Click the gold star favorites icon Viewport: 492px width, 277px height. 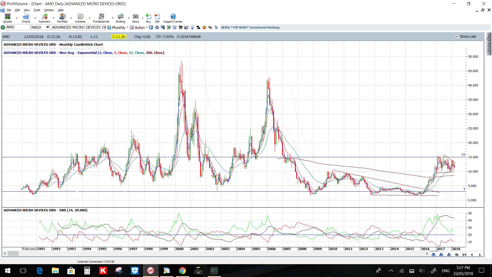tap(204, 27)
